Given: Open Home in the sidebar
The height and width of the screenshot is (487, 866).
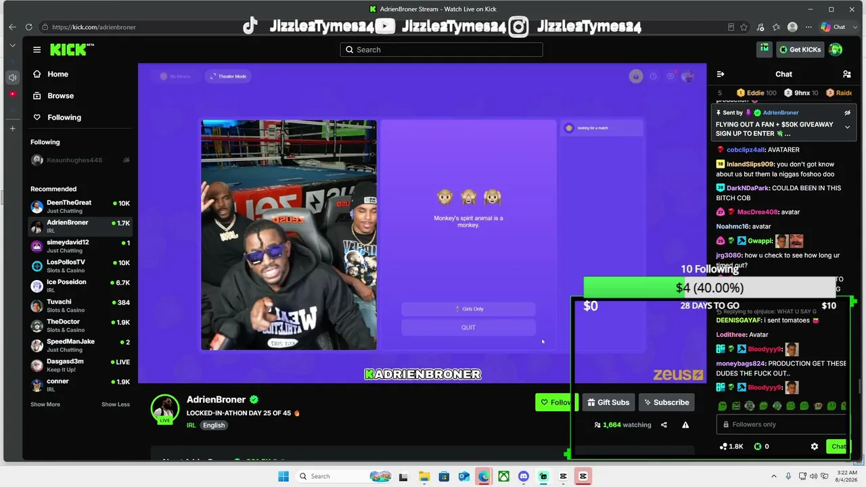Looking at the screenshot, I should coord(51,74).
